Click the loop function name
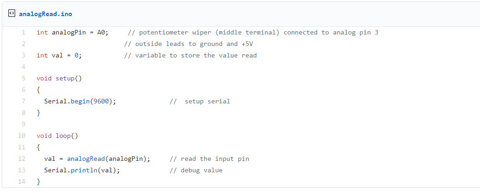 point(63,136)
